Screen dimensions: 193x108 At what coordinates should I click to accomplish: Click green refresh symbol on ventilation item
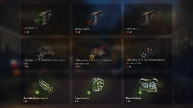89,93
